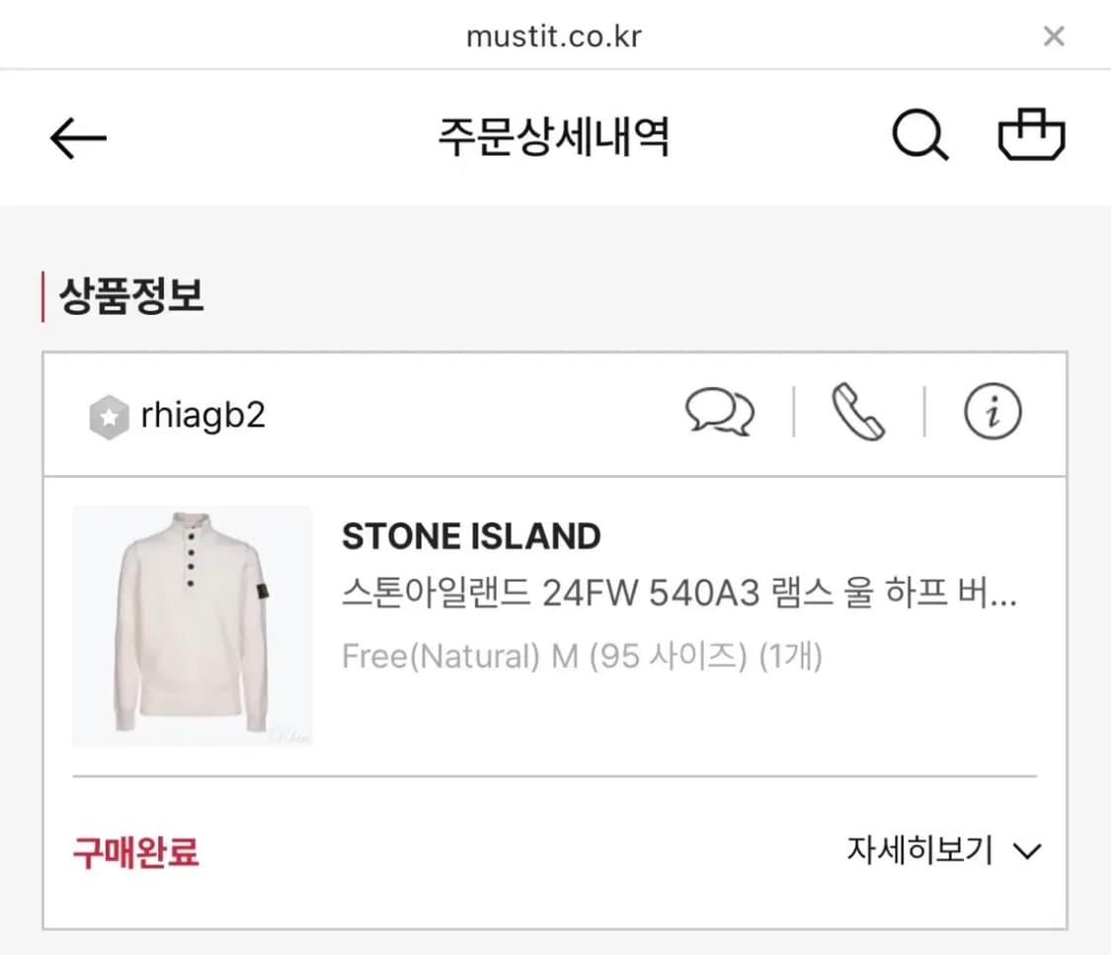Screen dimensions: 1111x955
Task: Open seller rhiagb2's profile
Action: [202, 415]
